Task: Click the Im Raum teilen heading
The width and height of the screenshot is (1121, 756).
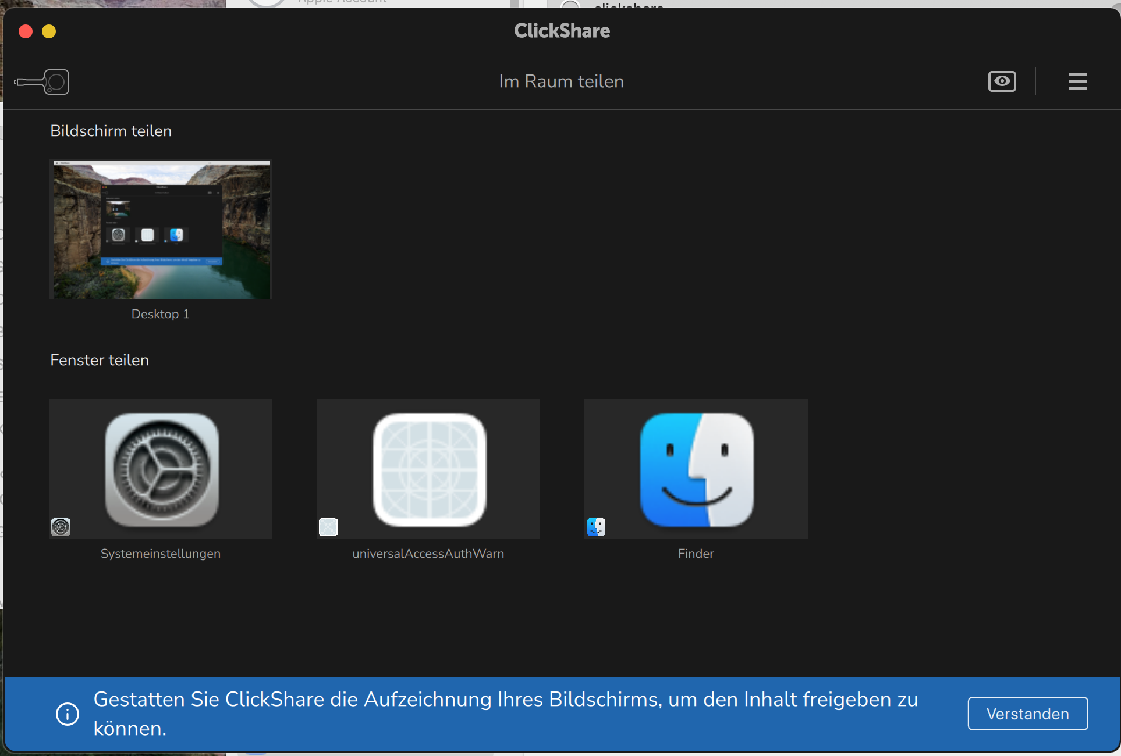Action: 561,81
